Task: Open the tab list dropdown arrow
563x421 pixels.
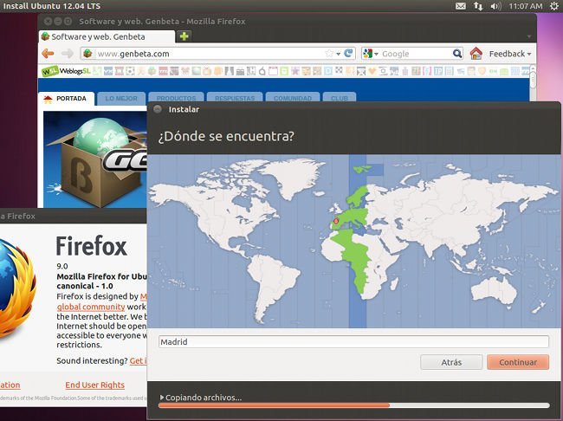Action: [x=529, y=36]
